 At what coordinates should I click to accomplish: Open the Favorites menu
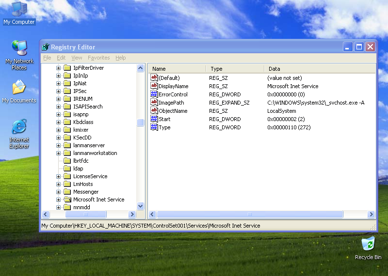(x=98, y=58)
